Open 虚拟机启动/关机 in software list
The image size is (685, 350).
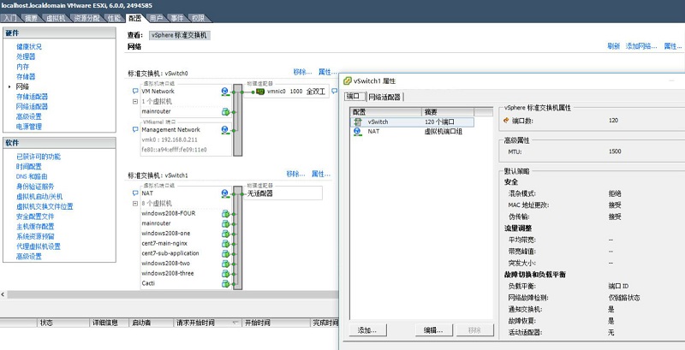pos(39,197)
